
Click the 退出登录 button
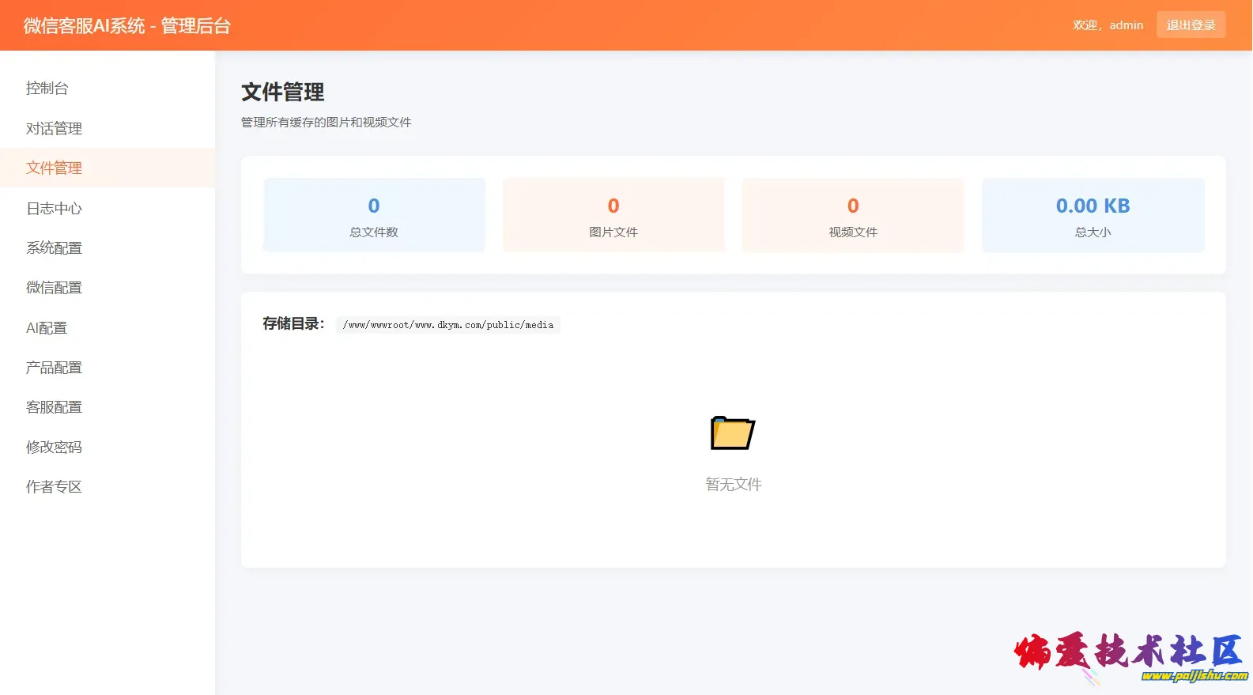pyautogui.click(x=1191, y=25)
